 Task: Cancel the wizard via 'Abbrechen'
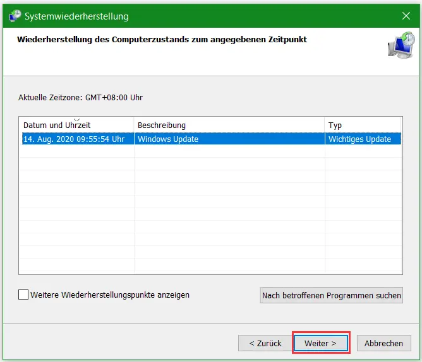click(x=383, y=343)
